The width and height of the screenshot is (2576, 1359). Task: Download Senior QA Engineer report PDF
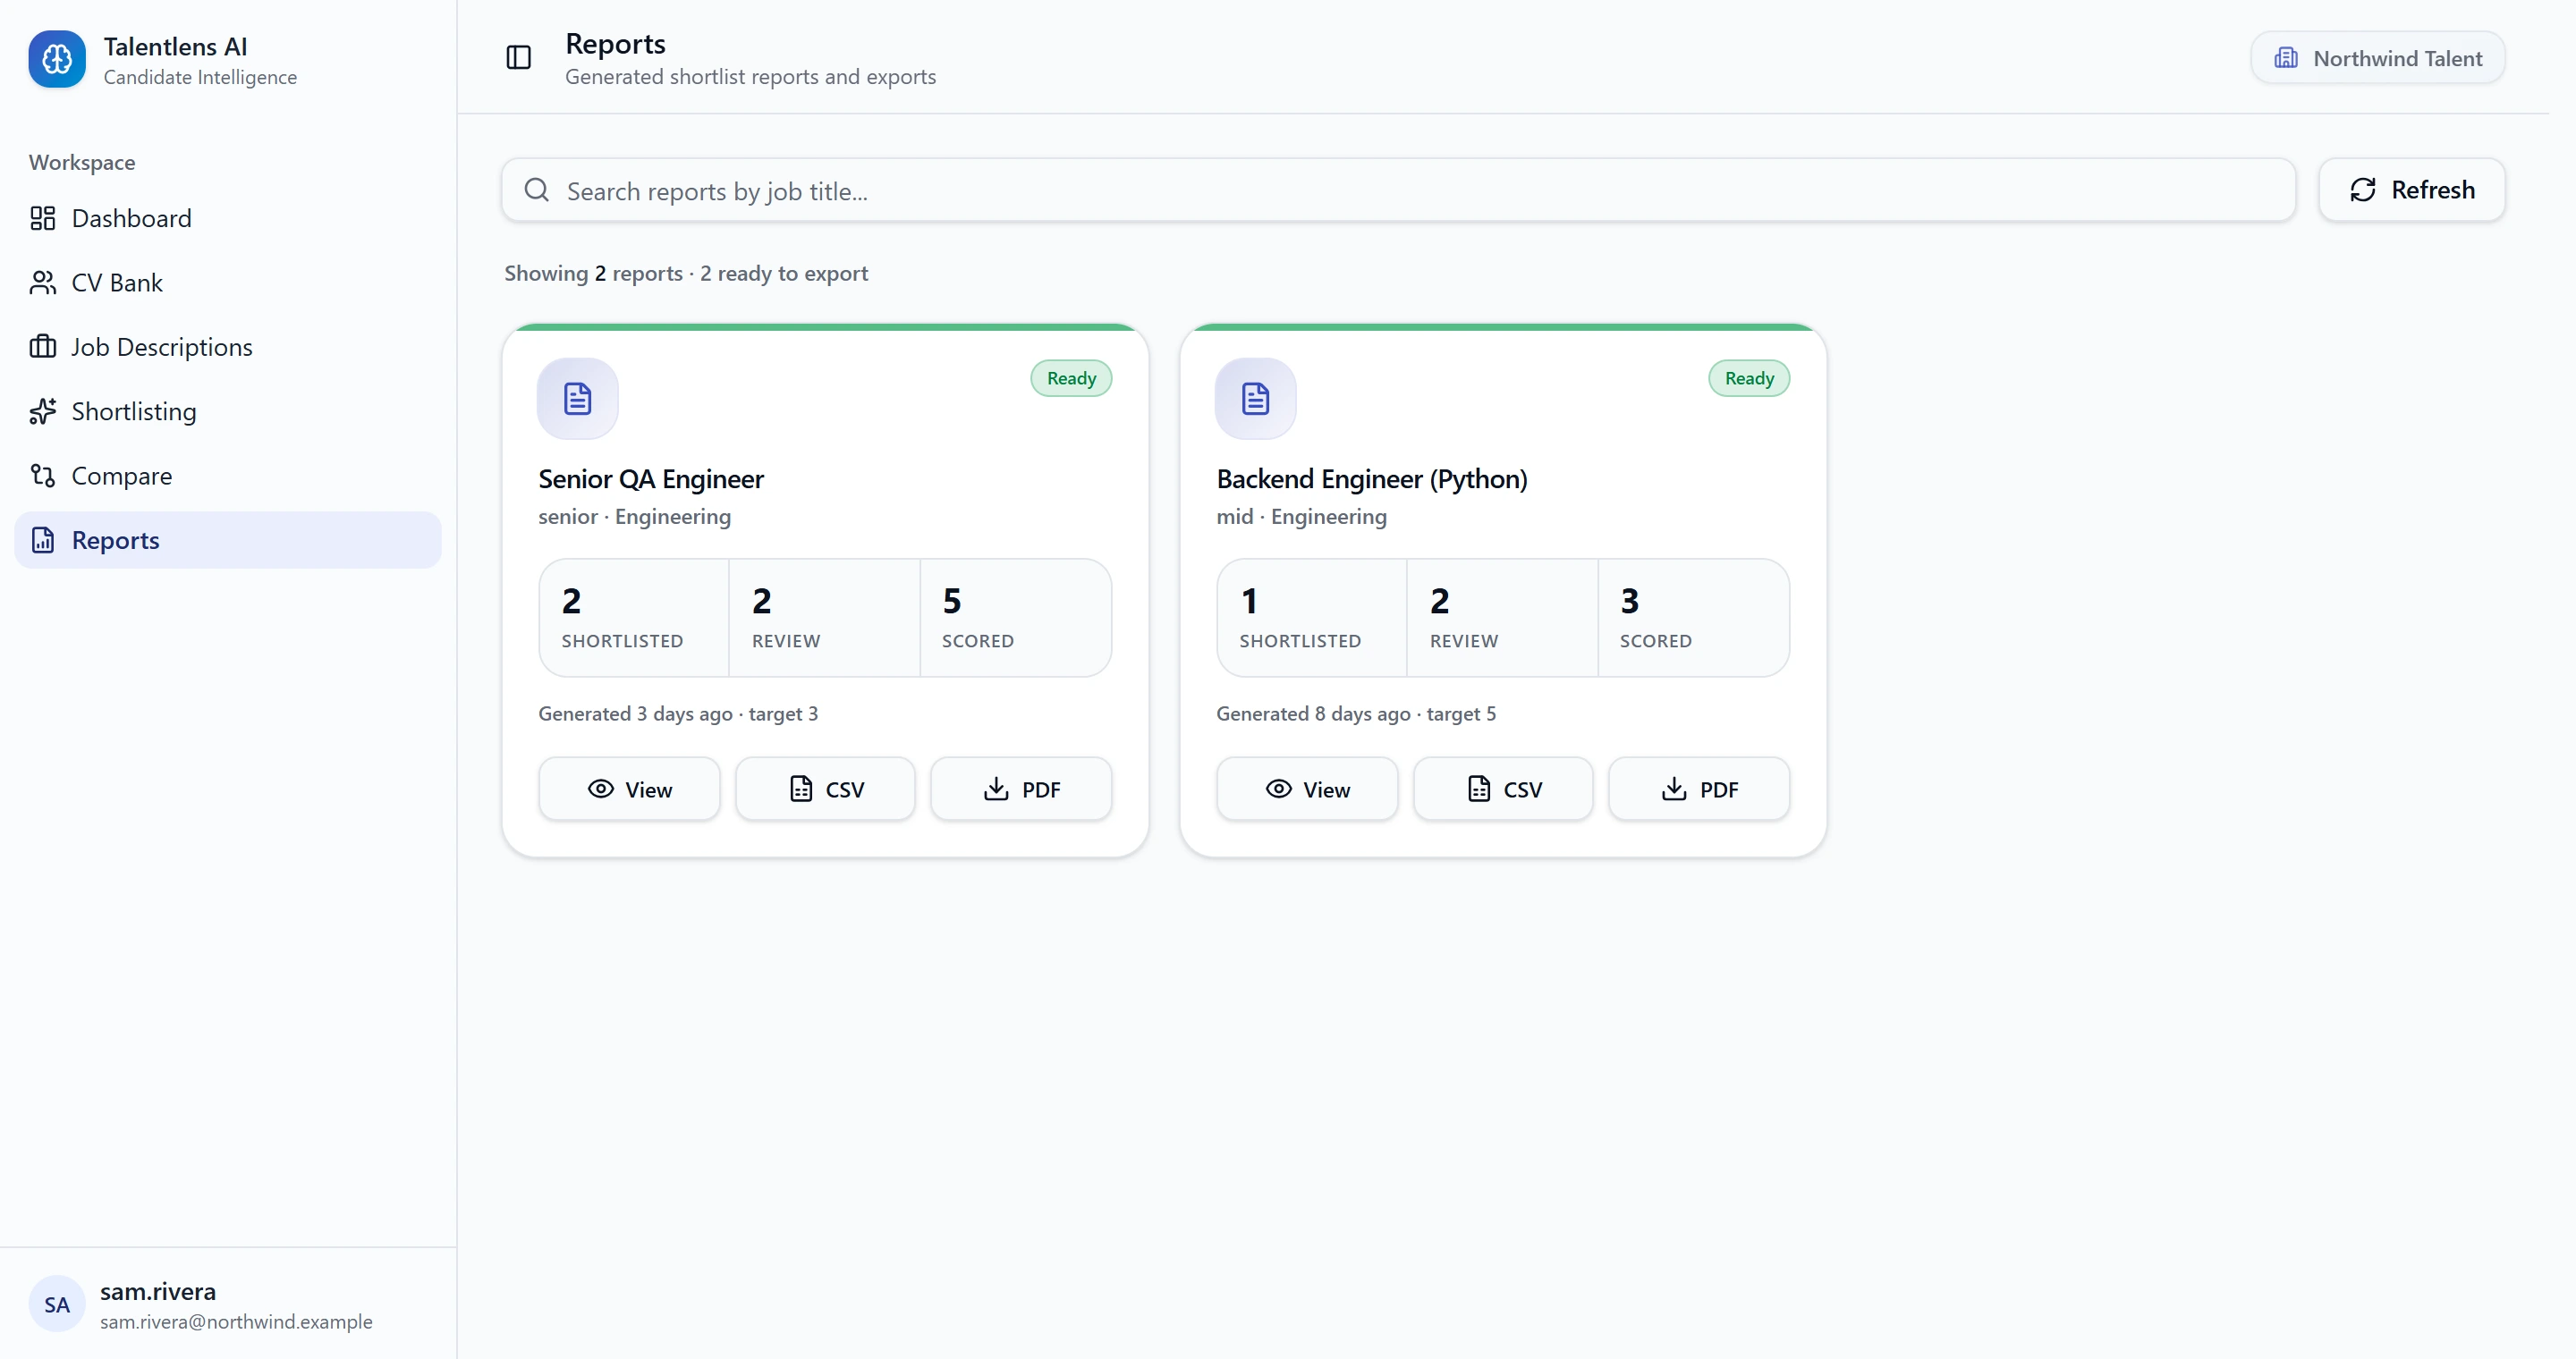click(x=1021, y=789)
